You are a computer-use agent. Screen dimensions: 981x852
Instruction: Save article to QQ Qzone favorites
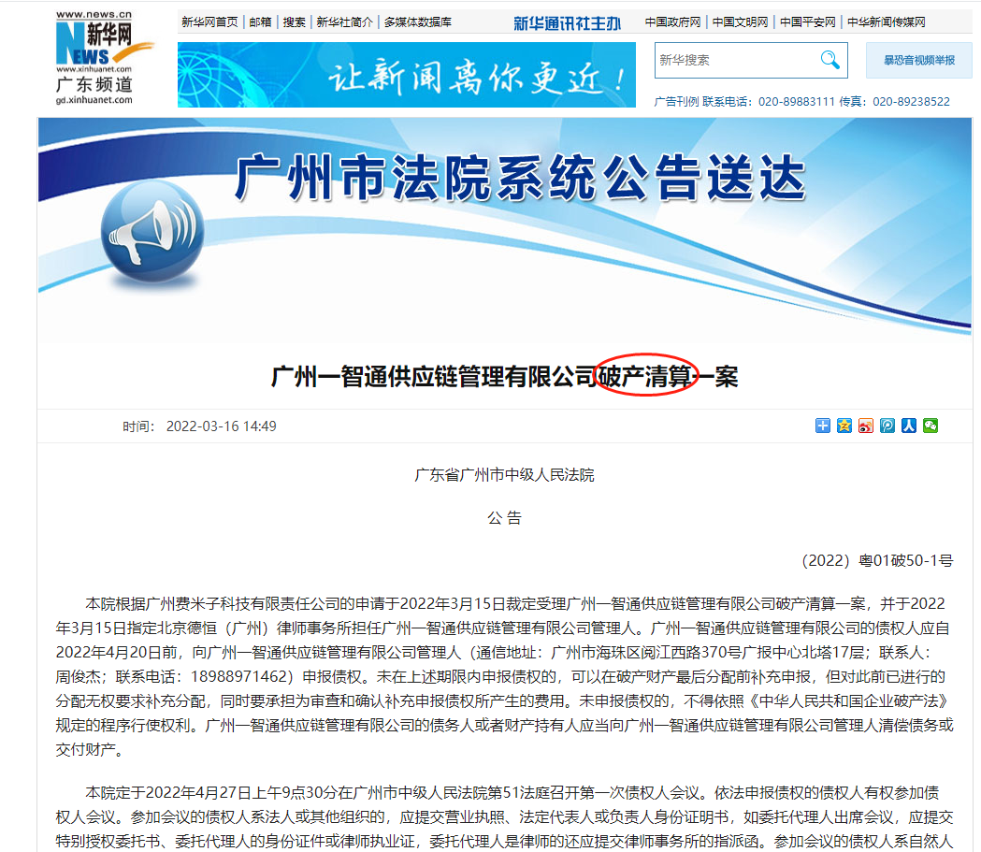[x=844, y=426]
